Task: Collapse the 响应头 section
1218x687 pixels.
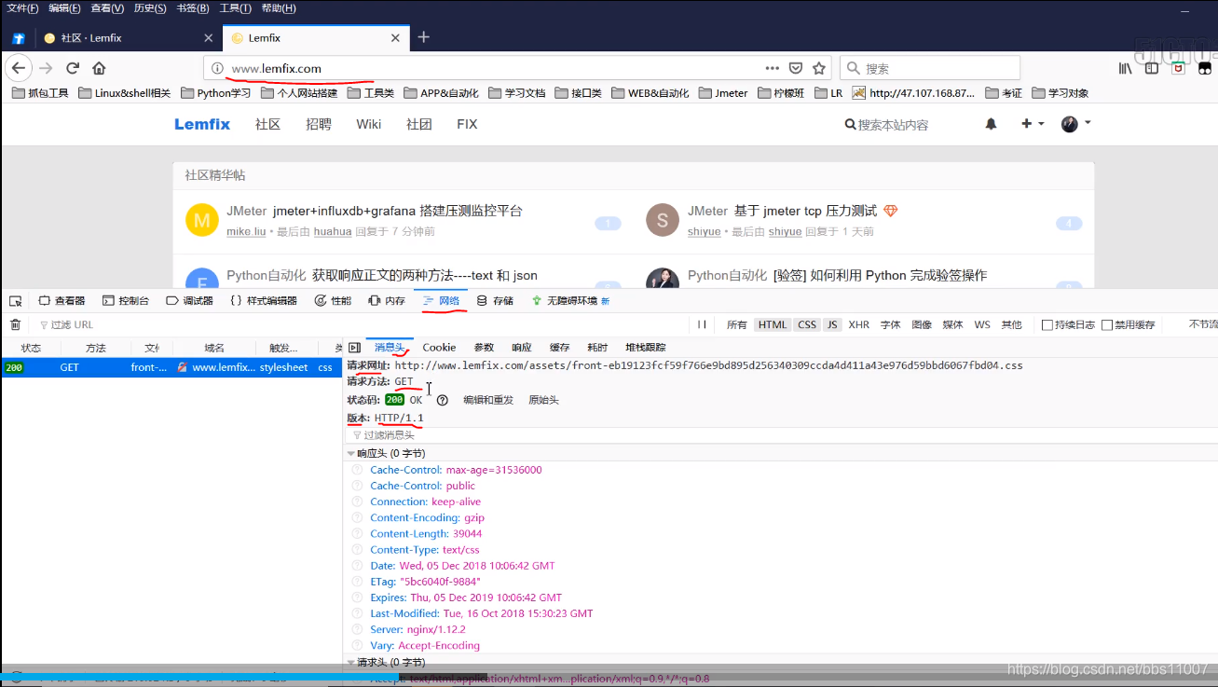Action: (x=351, y=453)
